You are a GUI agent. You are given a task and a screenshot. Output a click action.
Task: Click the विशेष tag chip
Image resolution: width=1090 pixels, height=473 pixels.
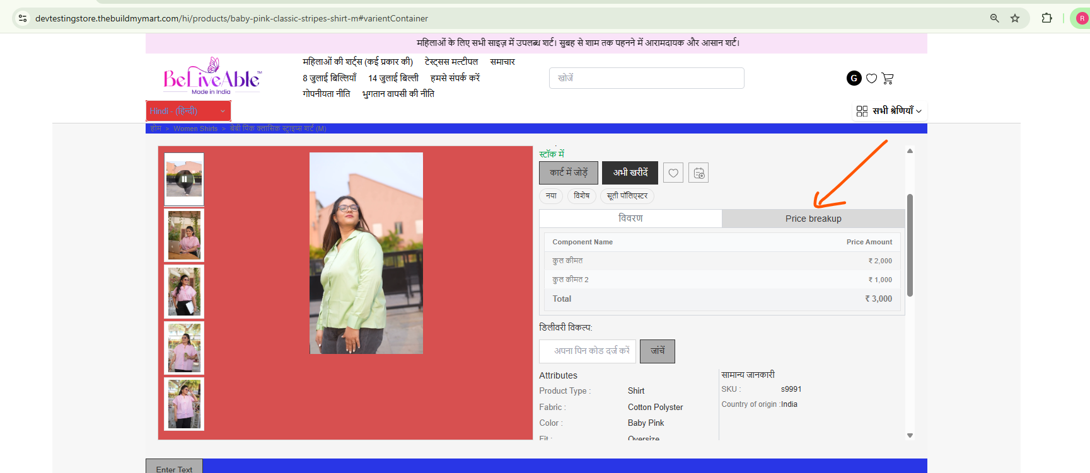[581, 196]
